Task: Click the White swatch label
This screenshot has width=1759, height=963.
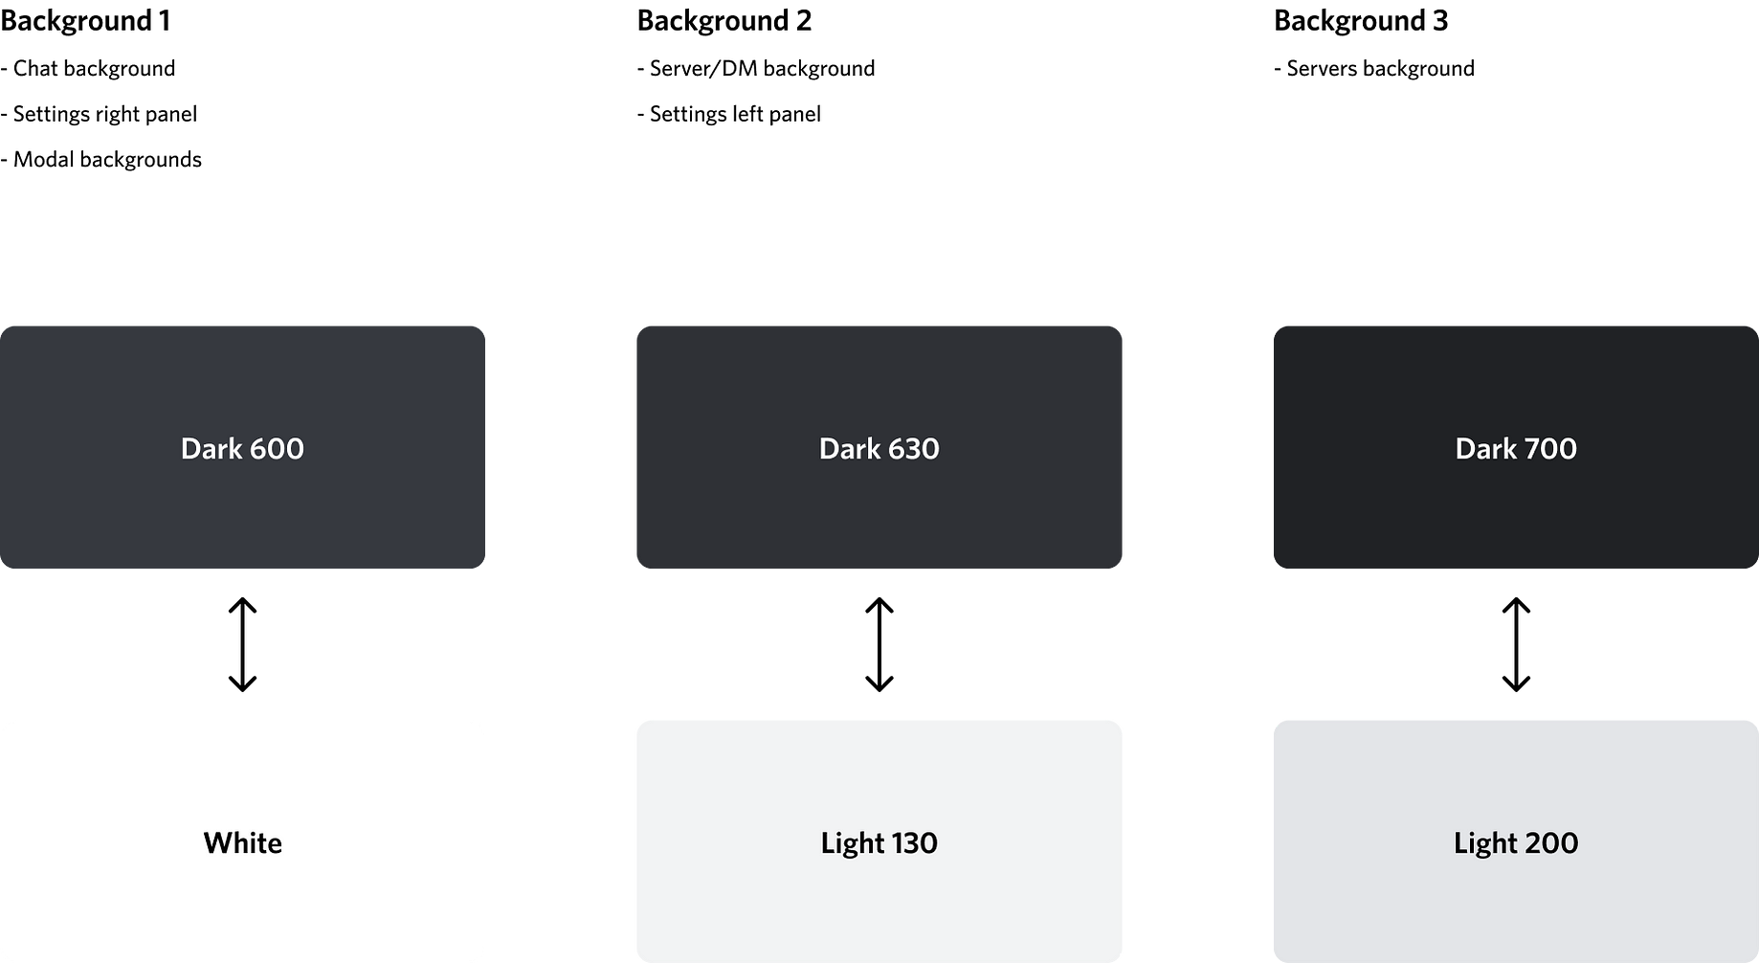Action: pos(242,842)
